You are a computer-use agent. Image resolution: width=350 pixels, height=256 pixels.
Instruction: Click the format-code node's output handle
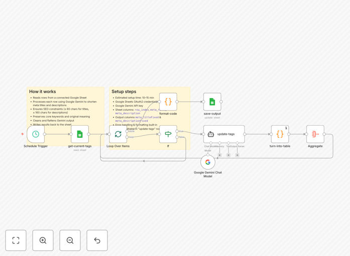click(177, 102)
